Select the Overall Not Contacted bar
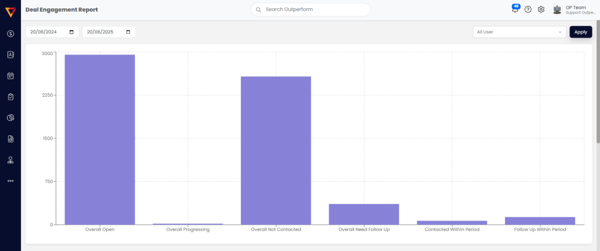 276,150
